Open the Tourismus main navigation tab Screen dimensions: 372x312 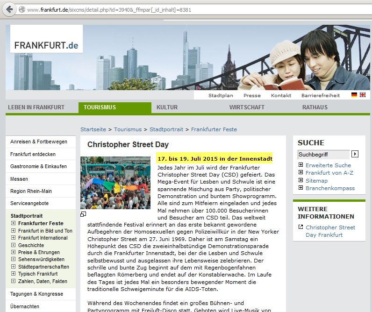point(100,107)
